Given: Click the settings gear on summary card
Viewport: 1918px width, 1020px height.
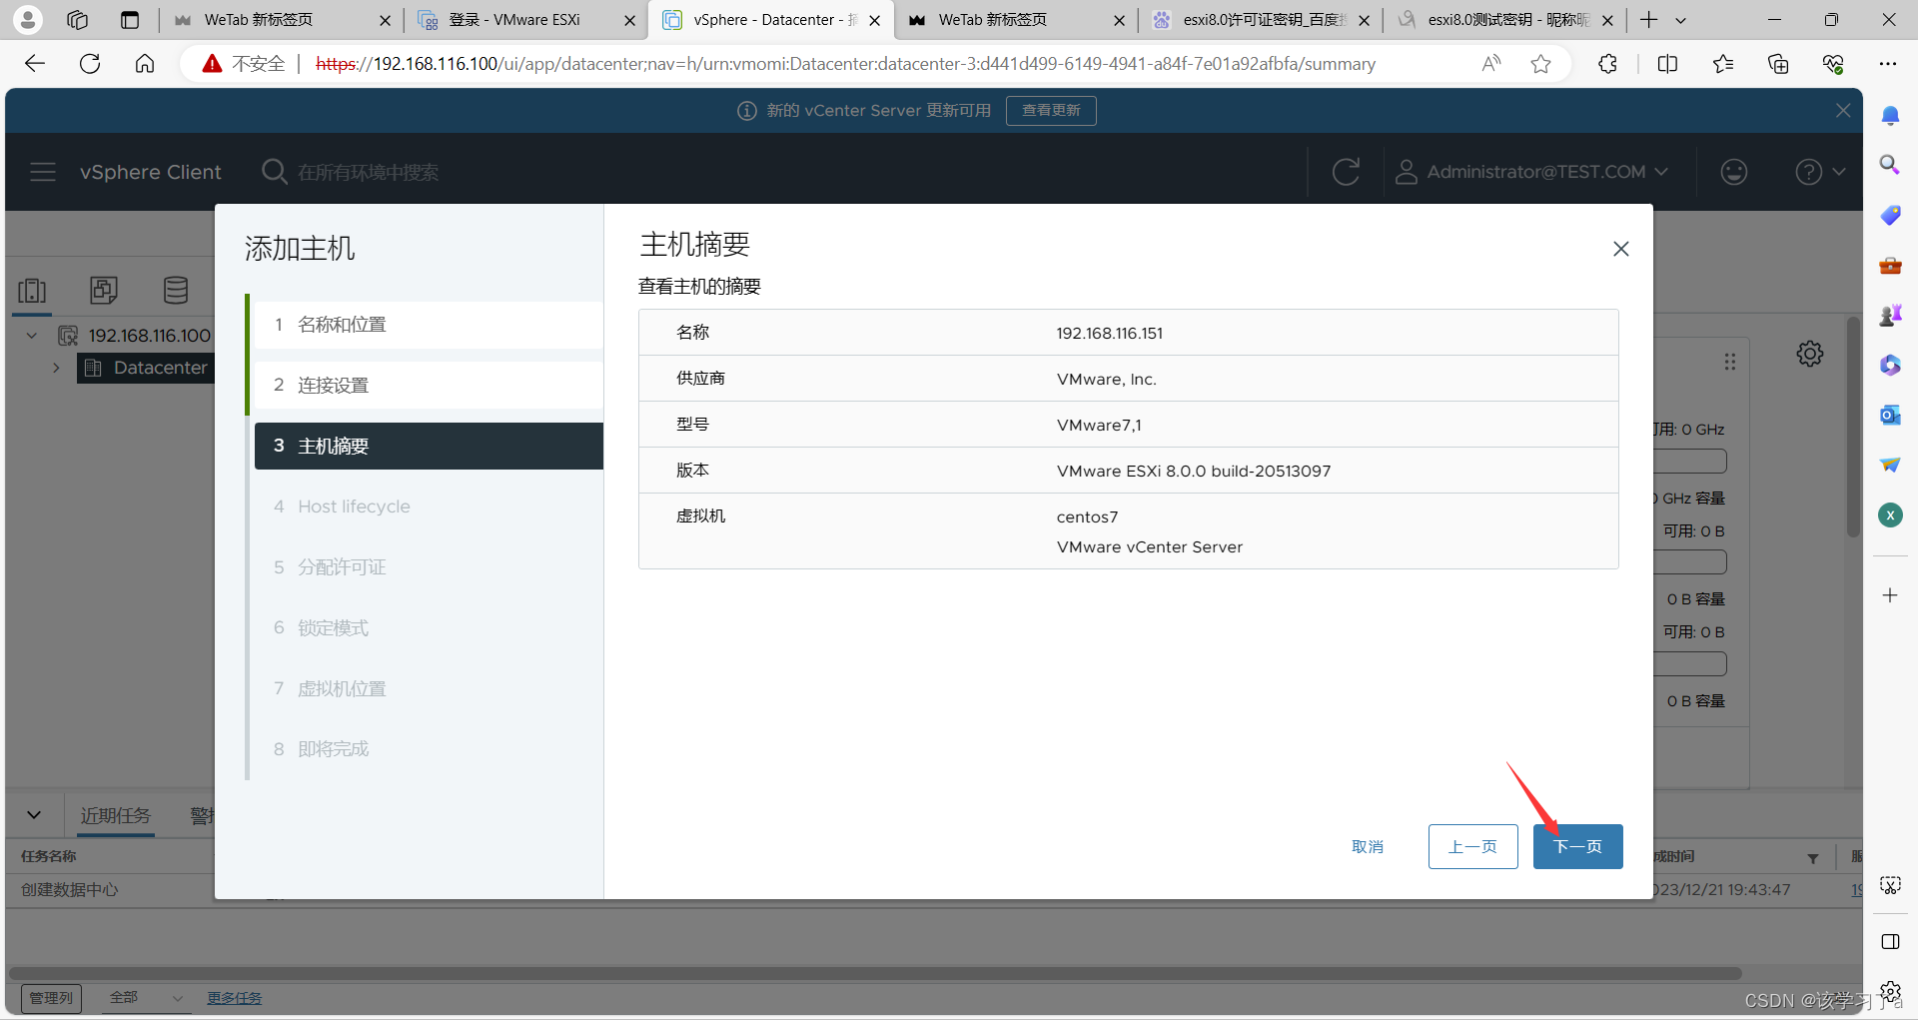Looking at the screenshot, I should pos(1809,354).
